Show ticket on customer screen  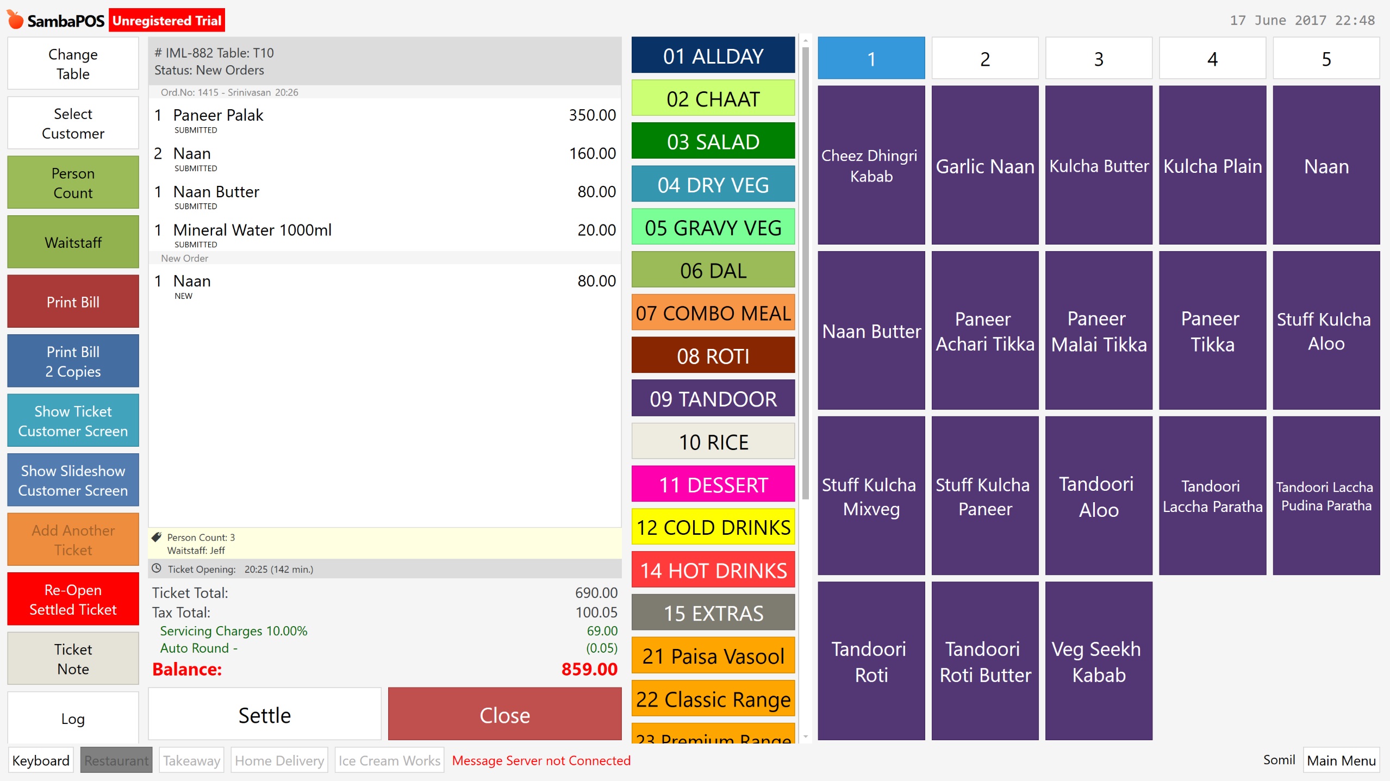point(72,420)
